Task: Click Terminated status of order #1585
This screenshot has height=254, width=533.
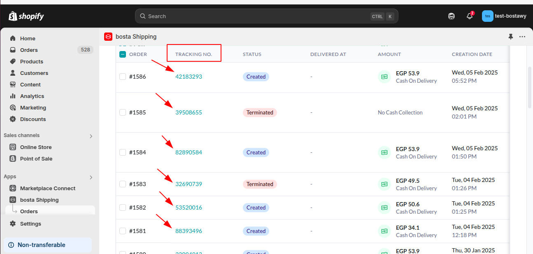Action: tap(260, 112)
